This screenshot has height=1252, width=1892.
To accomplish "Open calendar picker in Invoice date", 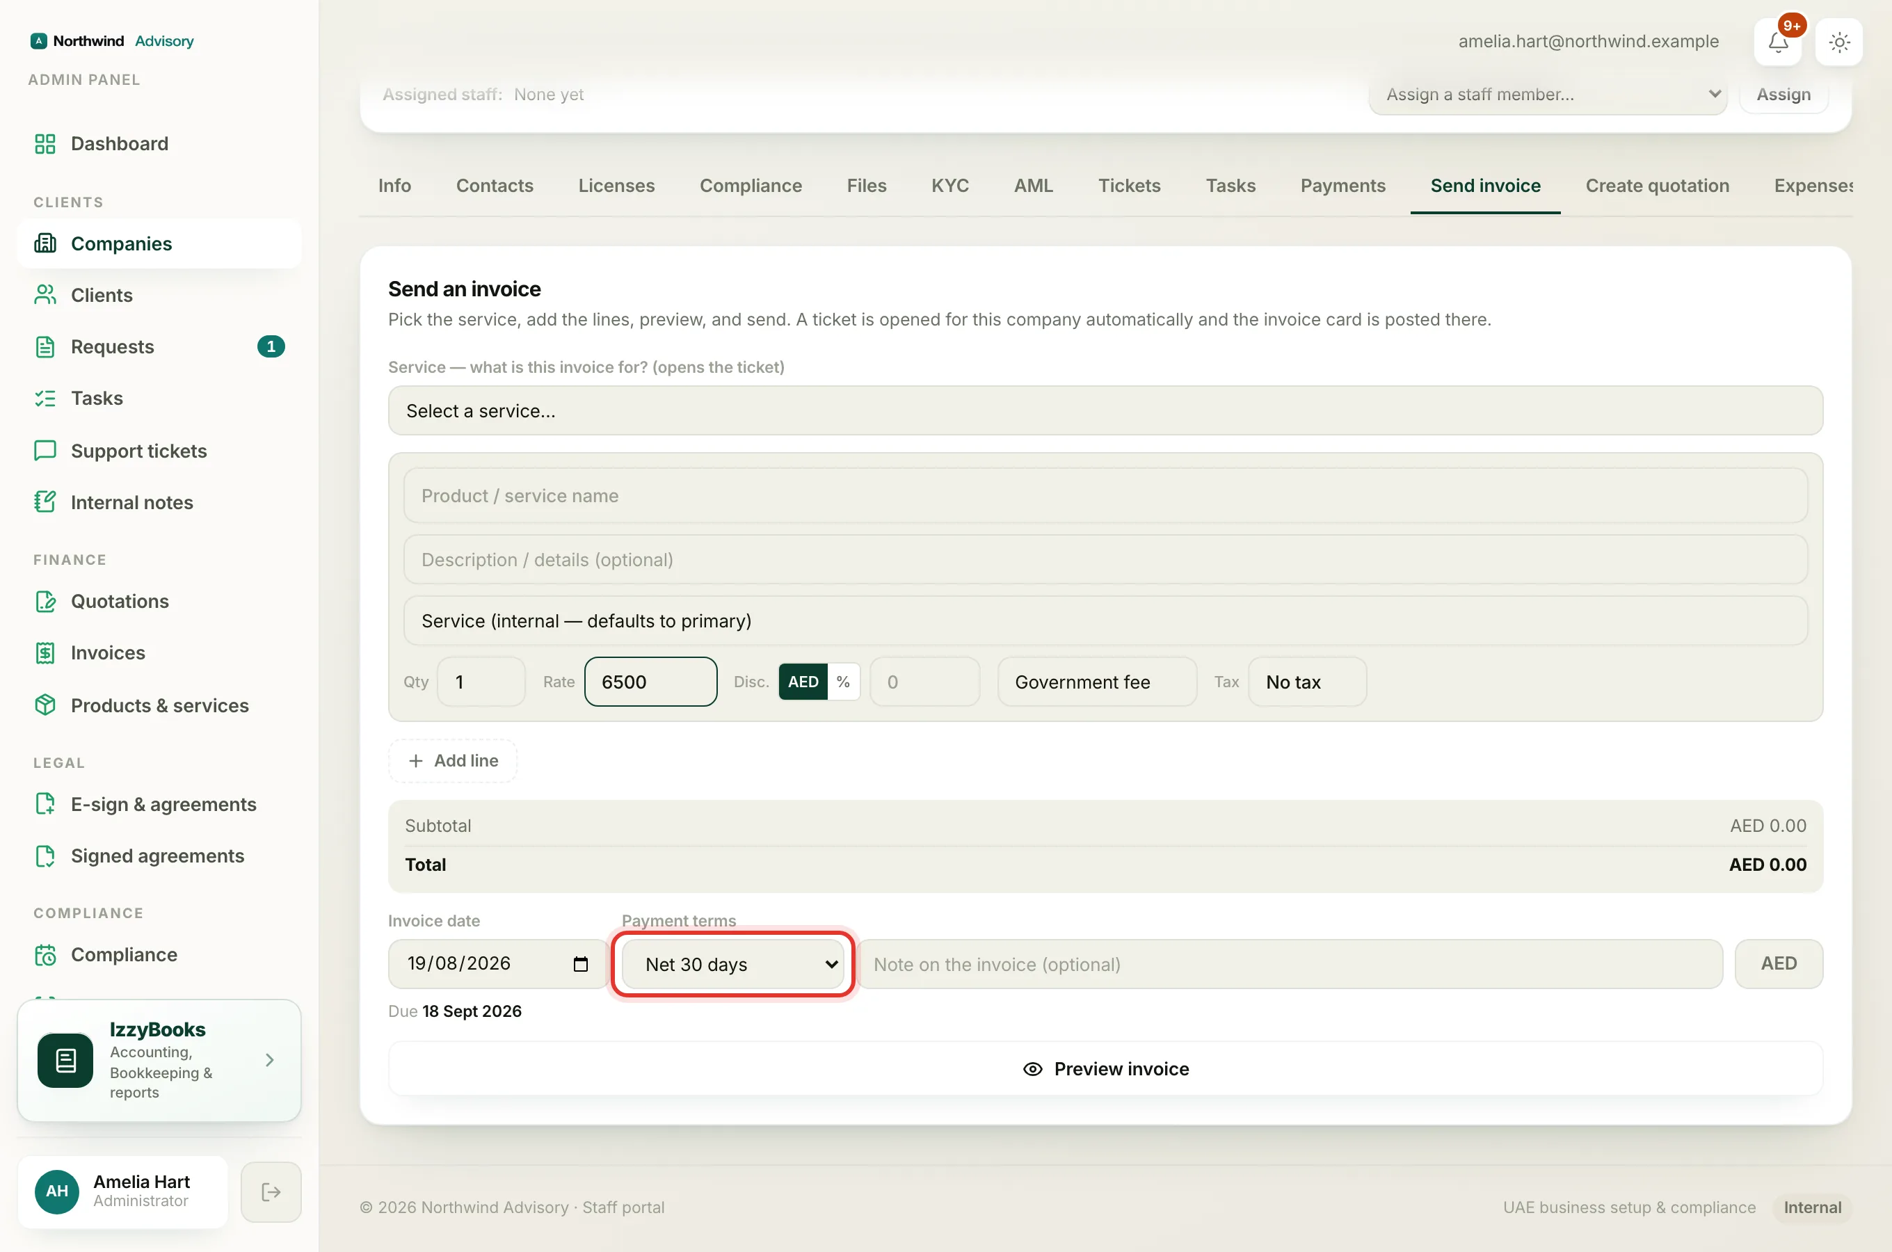I will [580, 964].
